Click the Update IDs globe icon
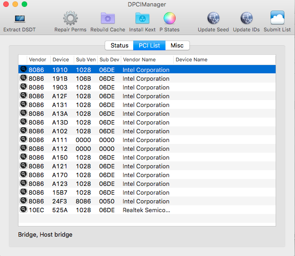Viewport: 295px width, 256px height. click(x=246, y=19)
